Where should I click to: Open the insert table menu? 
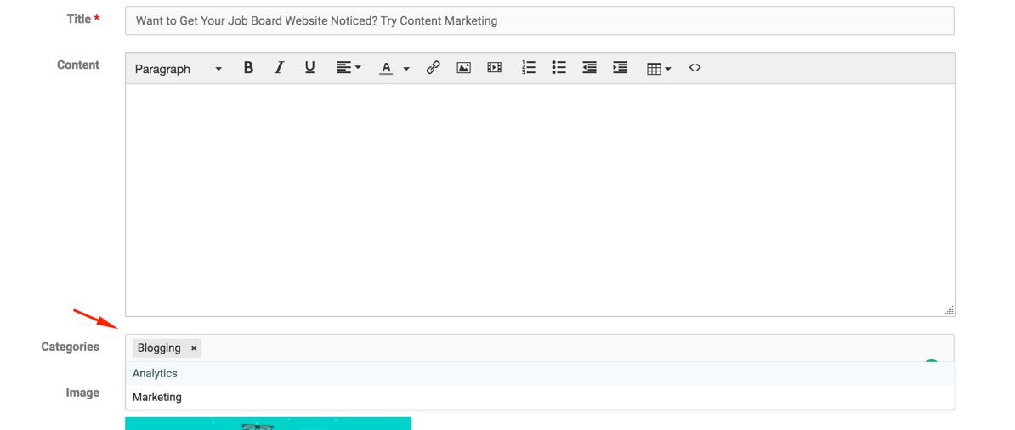point(659,68)
